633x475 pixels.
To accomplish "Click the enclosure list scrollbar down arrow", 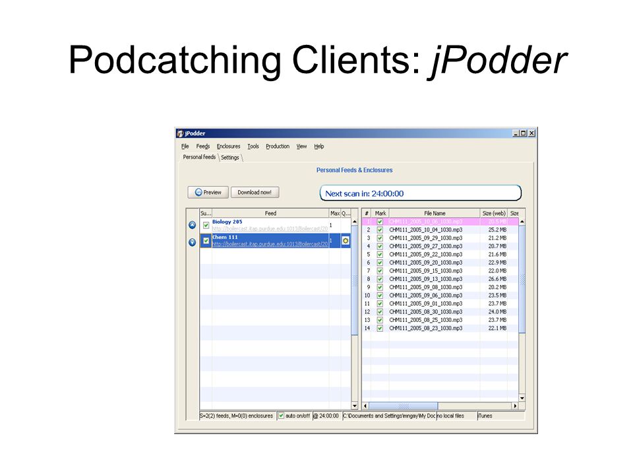I will click(522, 398).
